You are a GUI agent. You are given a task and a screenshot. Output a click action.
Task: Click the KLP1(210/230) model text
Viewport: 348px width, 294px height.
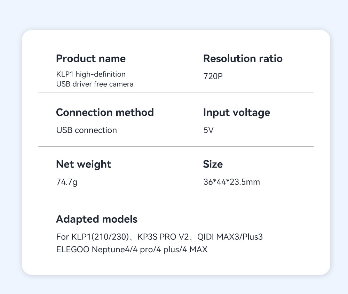(x=100, y=237)
